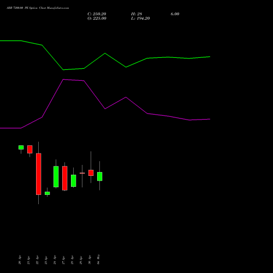273x273 pixels.
Task: Select the 27 Apr date label
Action: tap(63, 260)
